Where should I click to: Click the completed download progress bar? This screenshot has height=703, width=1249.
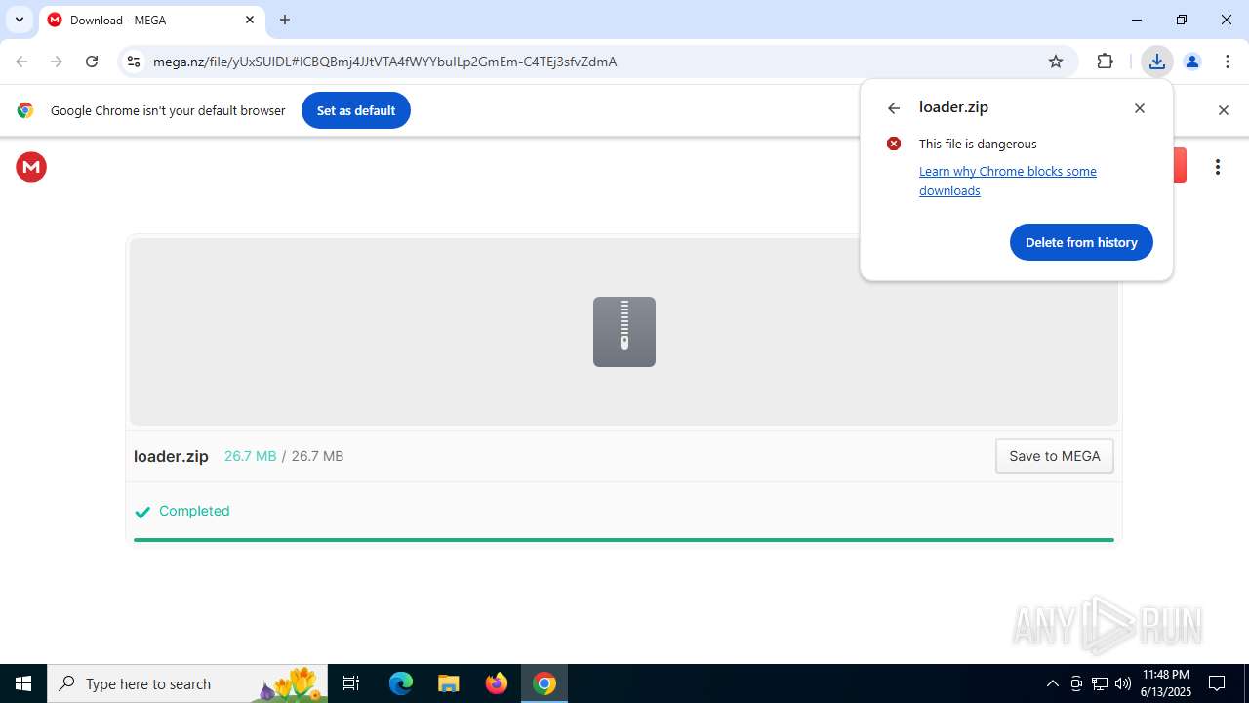(624, 539)
